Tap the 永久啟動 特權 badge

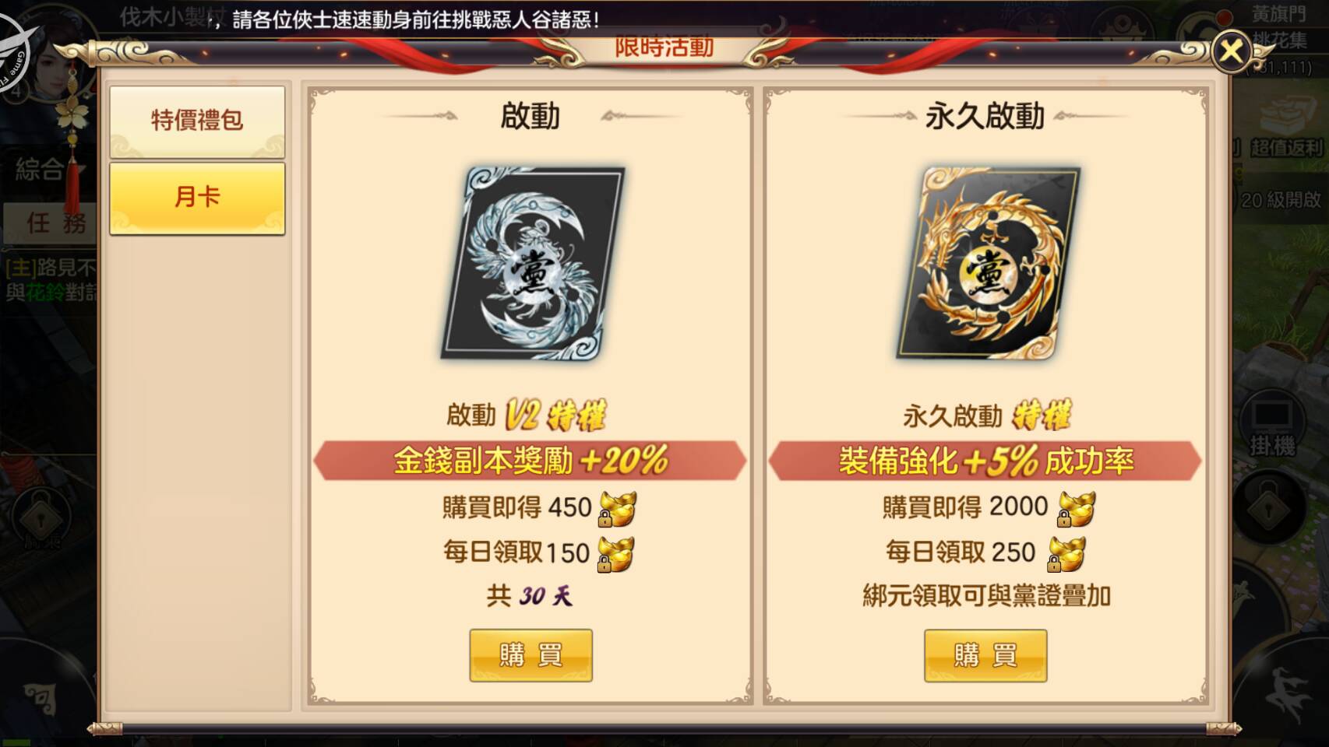pos(1042,416)
